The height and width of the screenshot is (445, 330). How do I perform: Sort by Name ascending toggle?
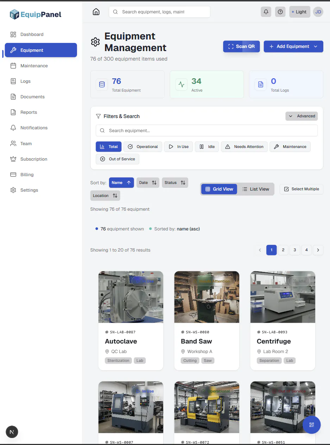point(121,183)
